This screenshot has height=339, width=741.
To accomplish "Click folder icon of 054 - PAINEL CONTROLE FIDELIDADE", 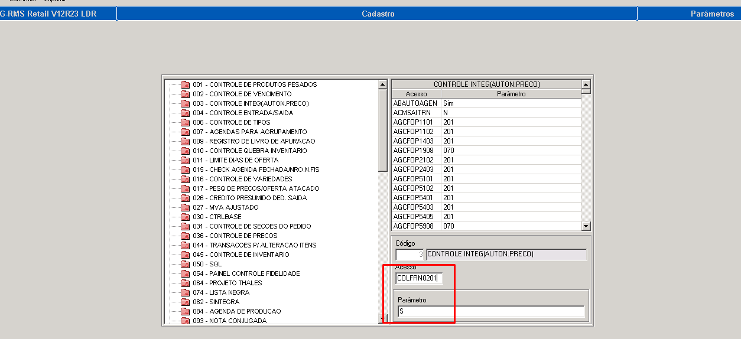I will 185,273.
